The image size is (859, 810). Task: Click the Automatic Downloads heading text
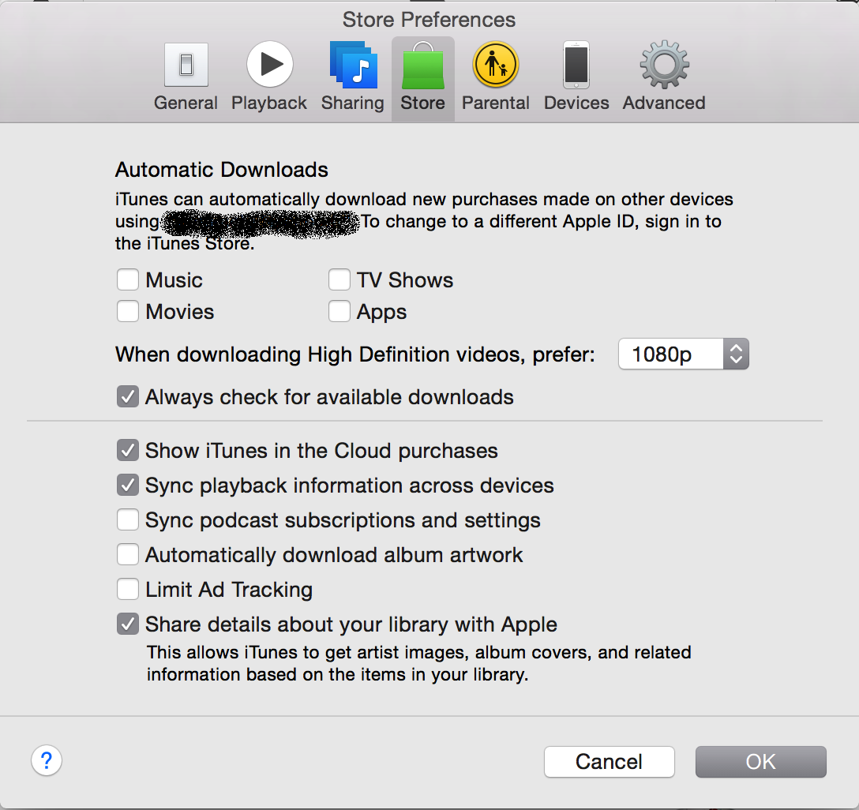click(x=221, y=170)
